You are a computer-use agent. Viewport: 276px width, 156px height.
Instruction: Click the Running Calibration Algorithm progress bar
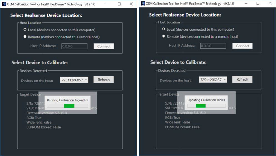(67, 106)
